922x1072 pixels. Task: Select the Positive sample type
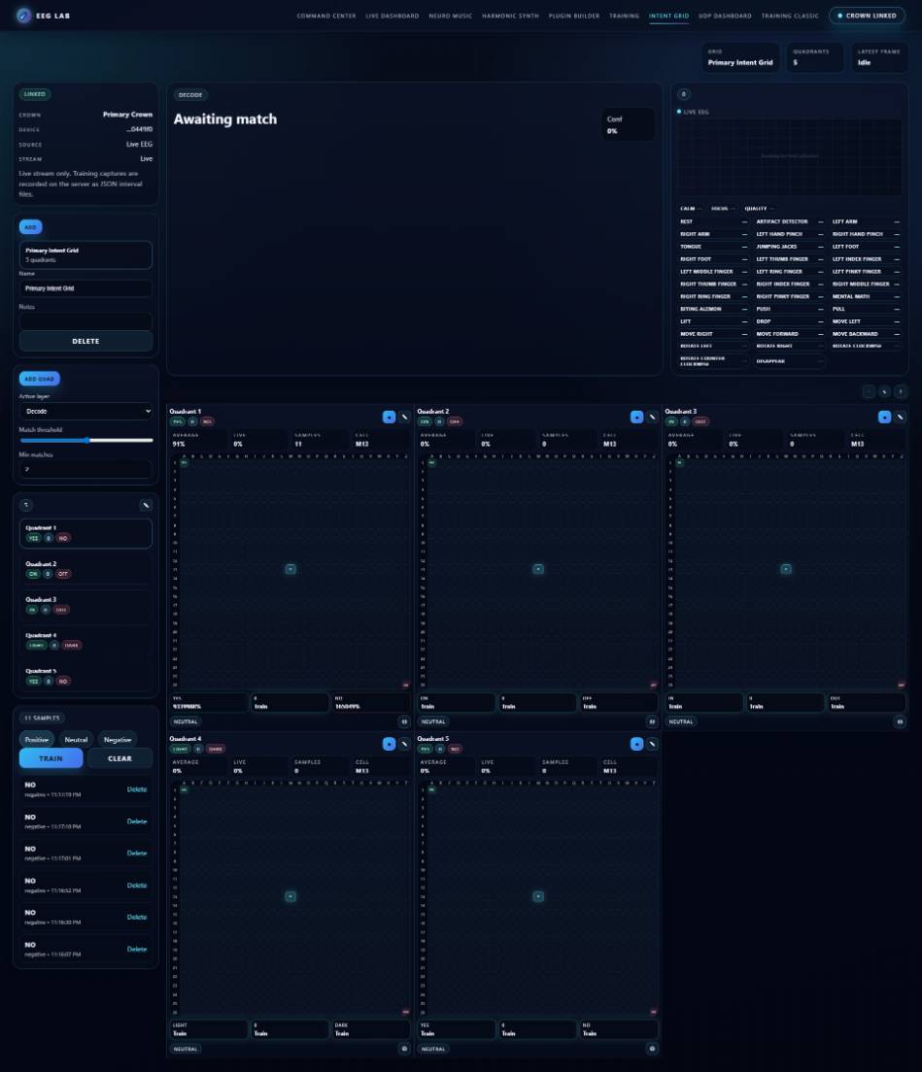tap(37, 739)
